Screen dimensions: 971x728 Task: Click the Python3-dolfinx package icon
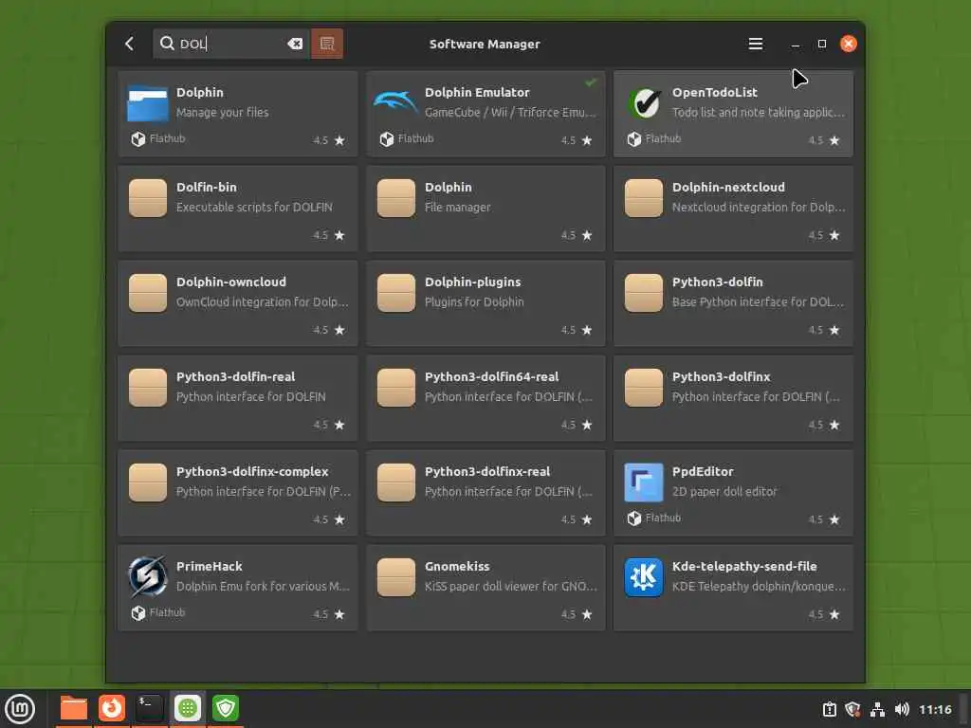click(644, 388)
